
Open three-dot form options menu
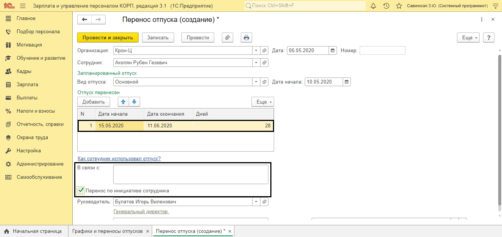[x=482, y=19]
